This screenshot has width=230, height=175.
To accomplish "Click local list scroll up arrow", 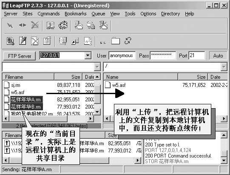I will pos(97,77).
